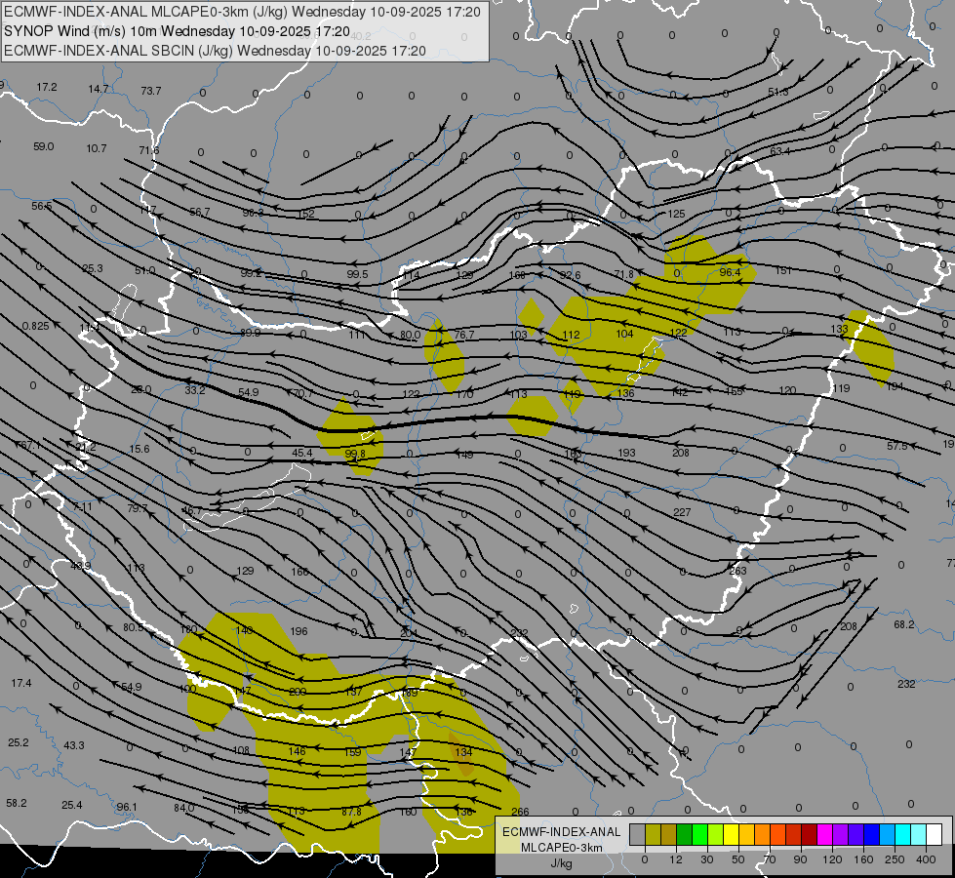Select the cyan legend swatch
The width and height of the screenshot is (955, 878).
tap(903, 835)
